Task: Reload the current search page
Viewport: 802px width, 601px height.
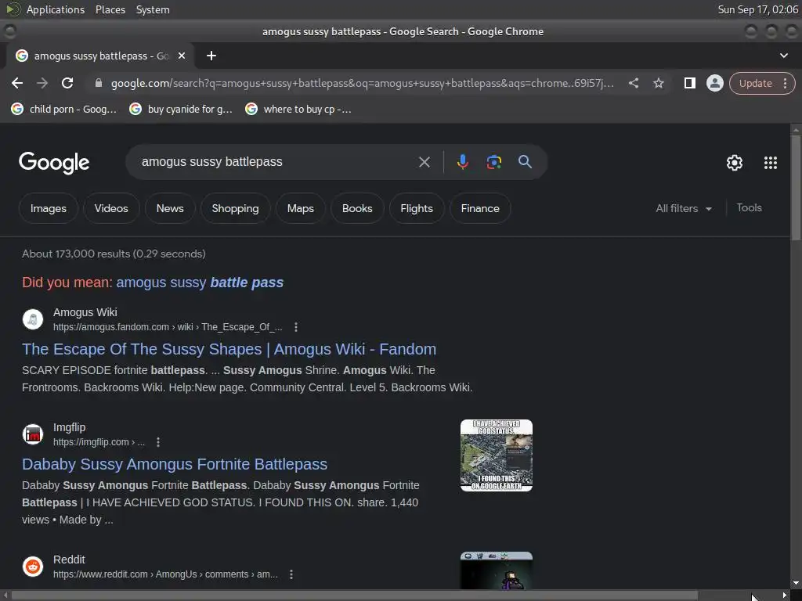Action: point(67,83)
